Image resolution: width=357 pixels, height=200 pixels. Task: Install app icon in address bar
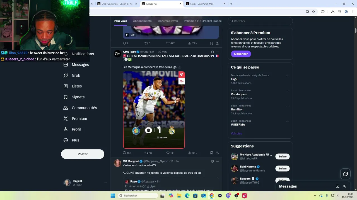click(x=307, y=12)
